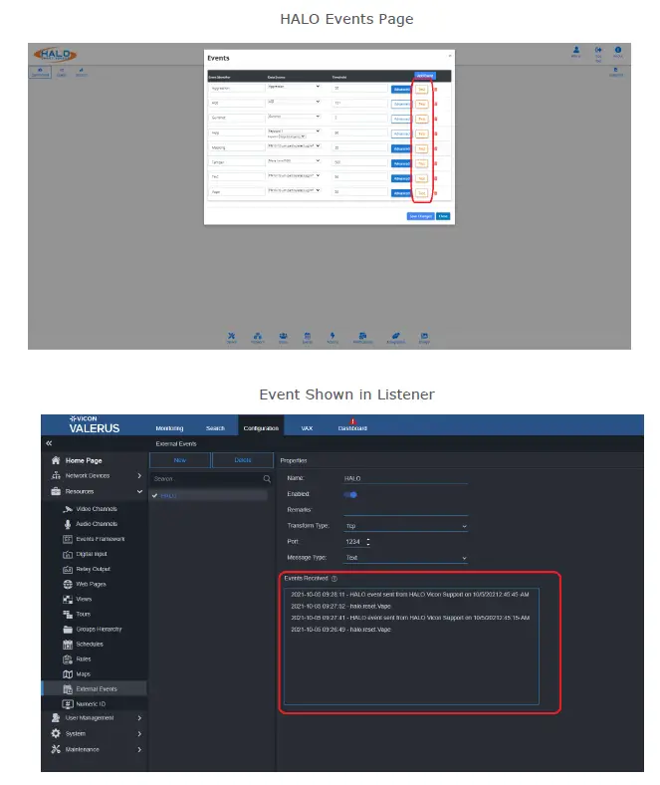Click the HALO logo
The height and width of the screenshot is (785, 660).
[x=55, y=55]
